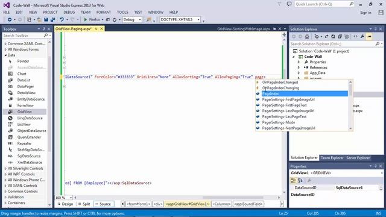Start debugging with the green Firefox play button
Image resolution: width=386 pixels, height=217 pixels.
[86, 20]
